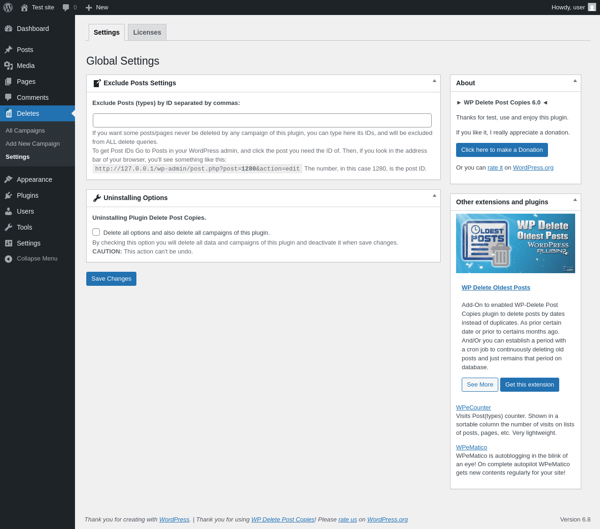Collapse the Uninstalling Options panel
Screen dimensions: 600x529
click(x=435, y=195)
